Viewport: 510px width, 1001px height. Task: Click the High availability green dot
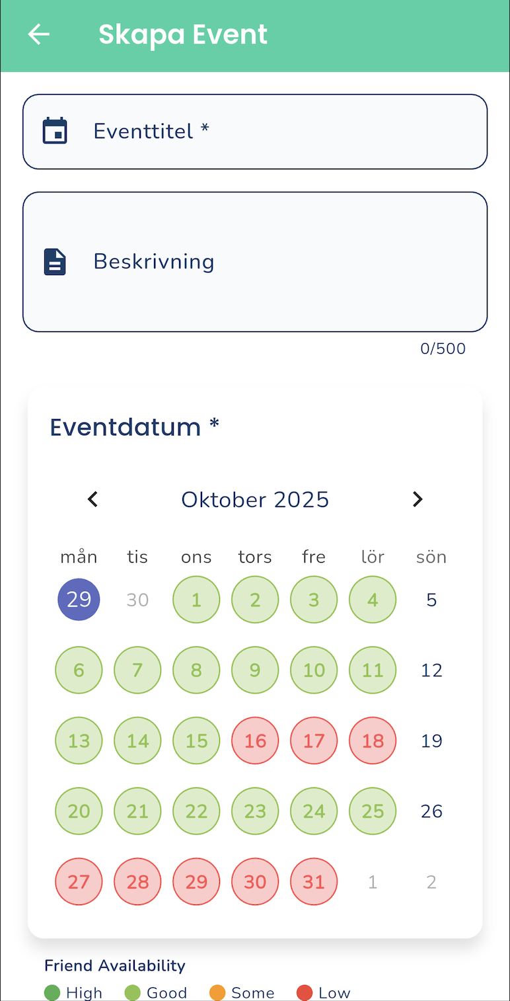click(x=52, y=993)
